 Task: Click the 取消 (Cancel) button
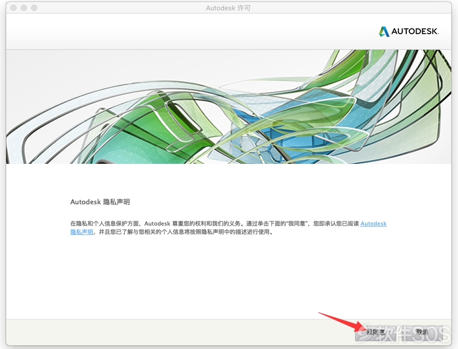pyautogui.click(x=422, y=332)
